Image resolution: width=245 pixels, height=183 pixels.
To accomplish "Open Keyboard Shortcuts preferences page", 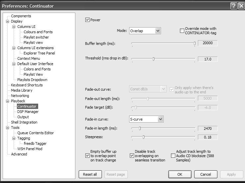I will [x=27, y=85].
